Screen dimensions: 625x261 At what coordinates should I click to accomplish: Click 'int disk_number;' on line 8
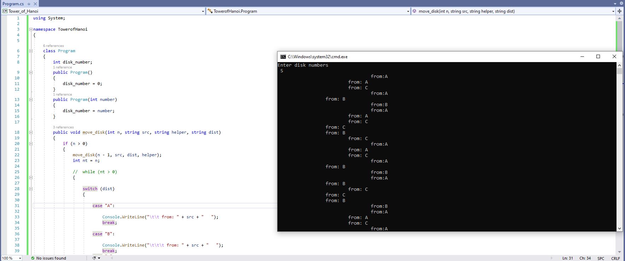(72, 62)
